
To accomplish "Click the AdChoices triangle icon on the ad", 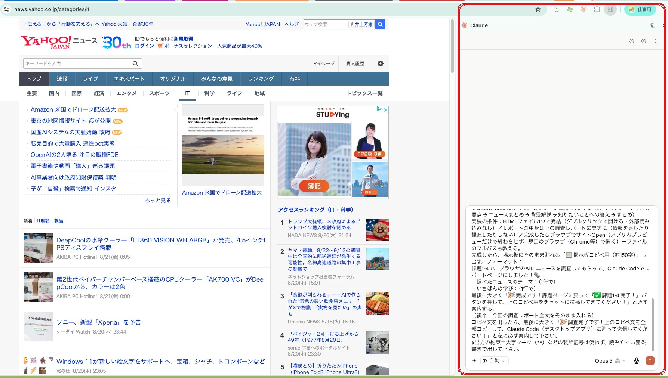I will point(379,109).
